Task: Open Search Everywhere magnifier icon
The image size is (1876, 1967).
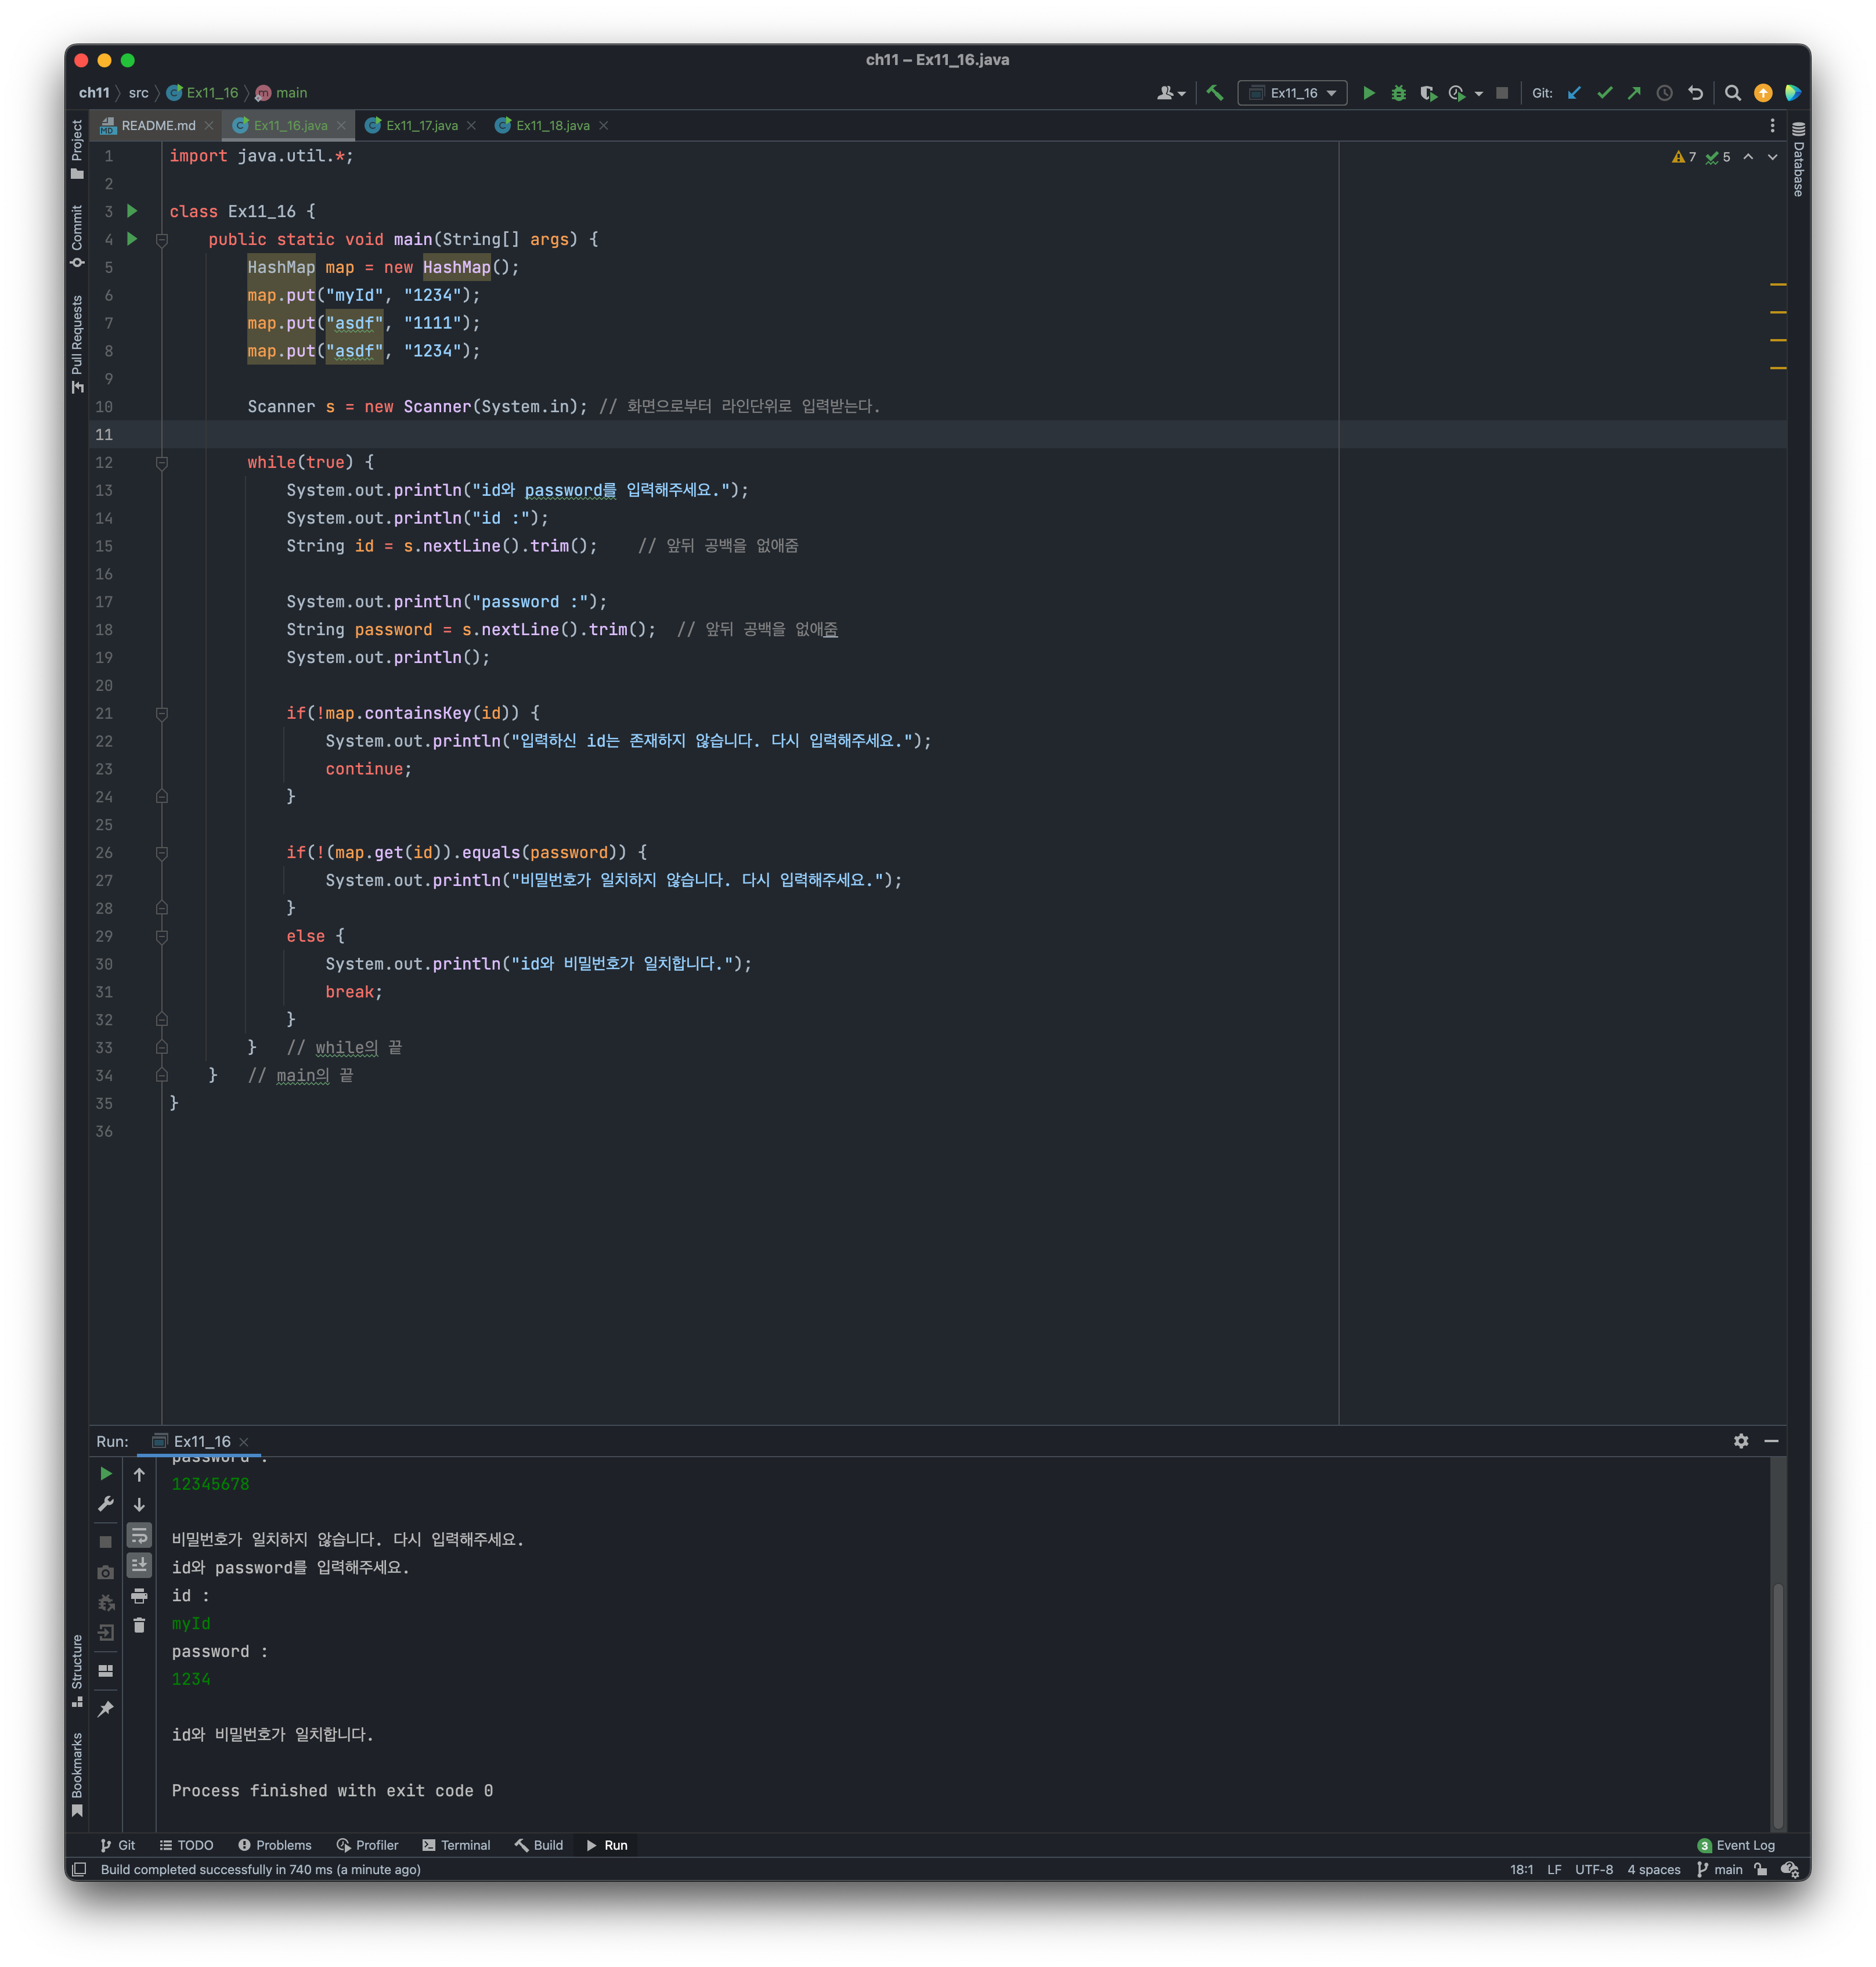Action: click(1733, 93)
